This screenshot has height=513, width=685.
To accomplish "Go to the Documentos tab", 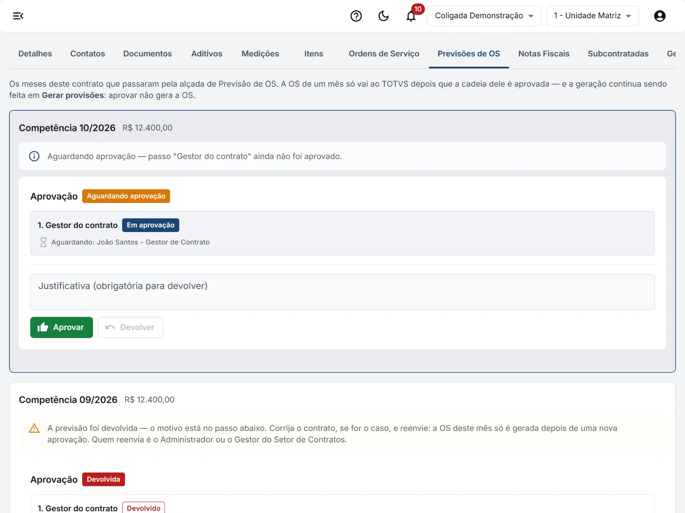I will click(148, 54).
